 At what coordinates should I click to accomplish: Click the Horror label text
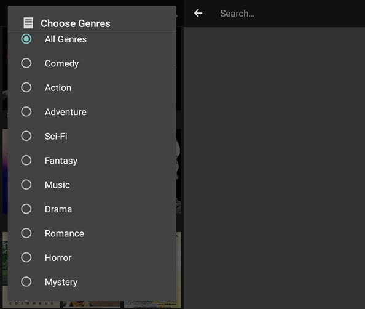click(58, 258)
